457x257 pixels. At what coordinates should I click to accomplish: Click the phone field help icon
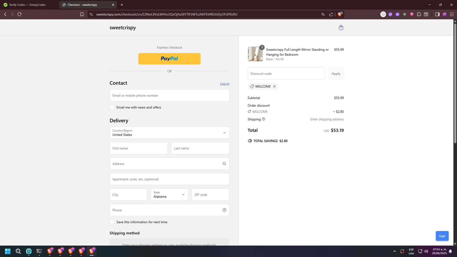point(225,210)
